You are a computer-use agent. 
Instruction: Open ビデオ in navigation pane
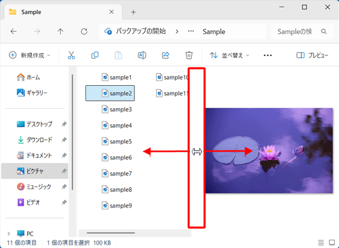(x=28, y=203)
